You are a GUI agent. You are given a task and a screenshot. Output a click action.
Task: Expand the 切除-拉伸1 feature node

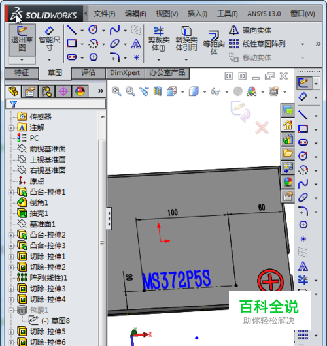[11, 257]
